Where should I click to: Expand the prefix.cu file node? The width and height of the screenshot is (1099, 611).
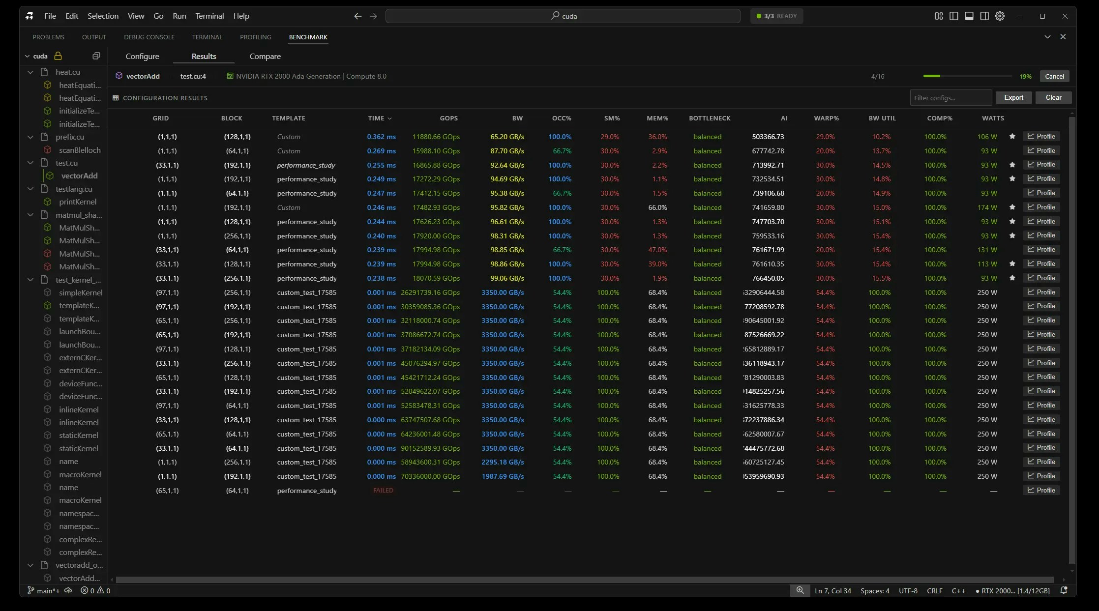coord(30,137)
